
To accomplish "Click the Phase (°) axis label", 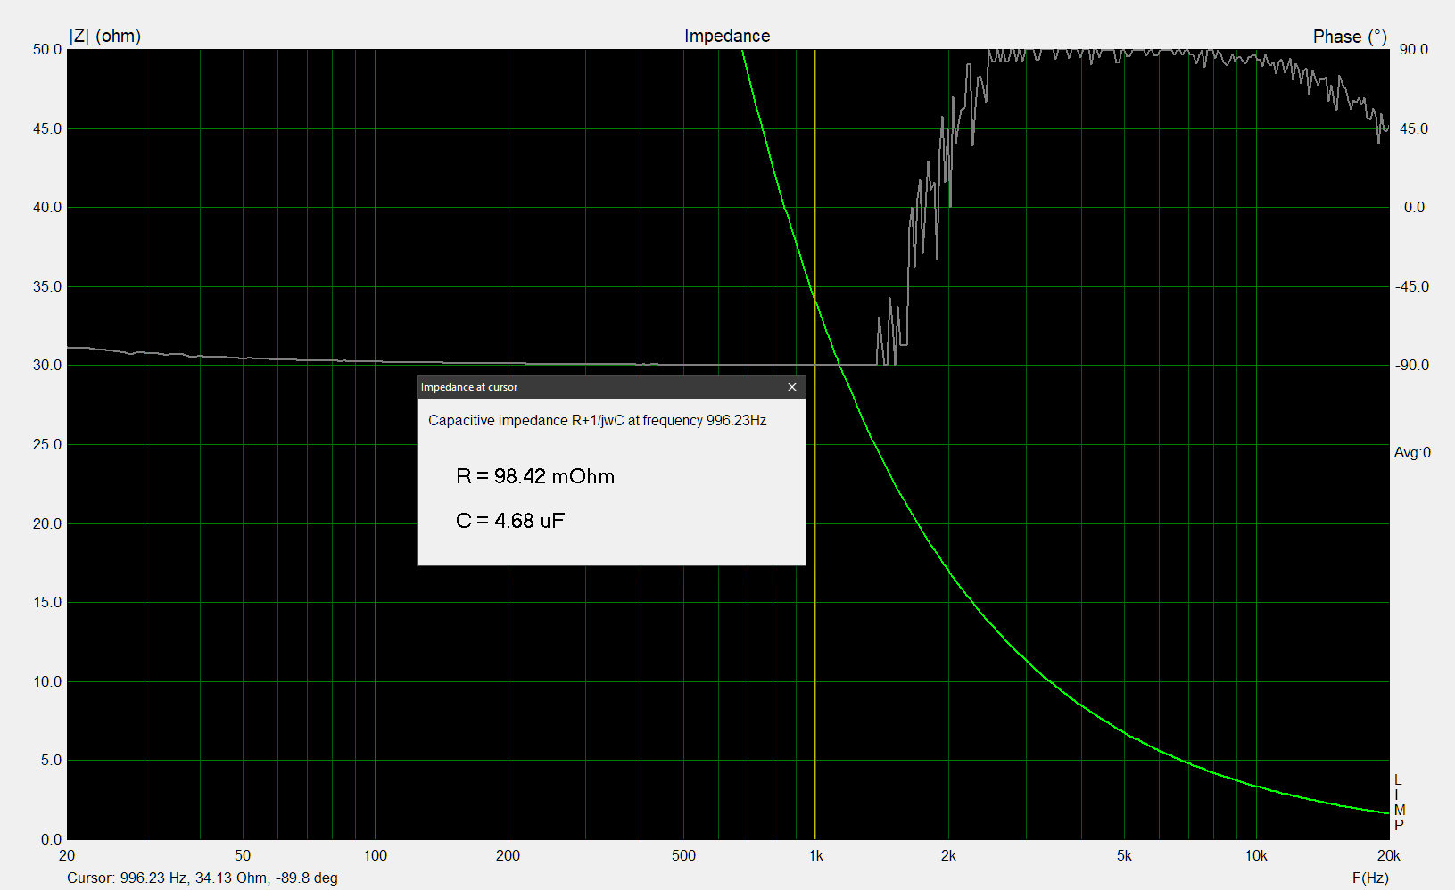I will click(1349, 37).
